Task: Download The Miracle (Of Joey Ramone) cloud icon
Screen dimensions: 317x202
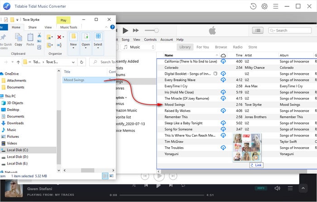Action: pos(223,98)
